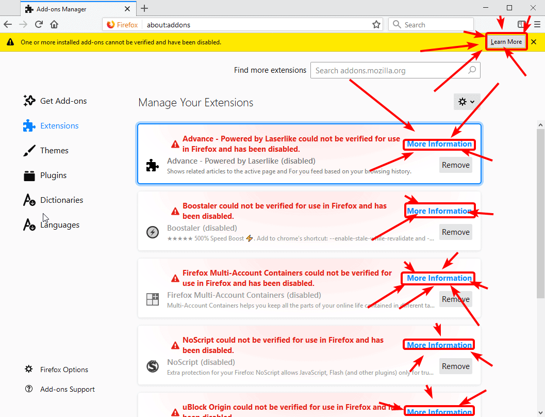Click the warning triangle beside Boostaler message

[175, 211]
